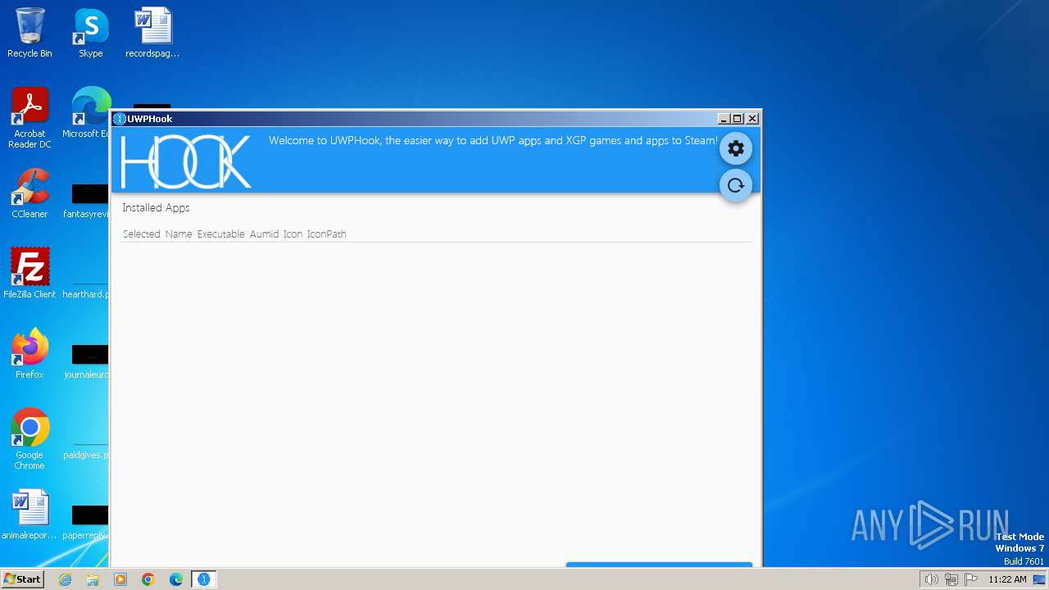
Task: Click the network tray icon
Action: [951, 579]
